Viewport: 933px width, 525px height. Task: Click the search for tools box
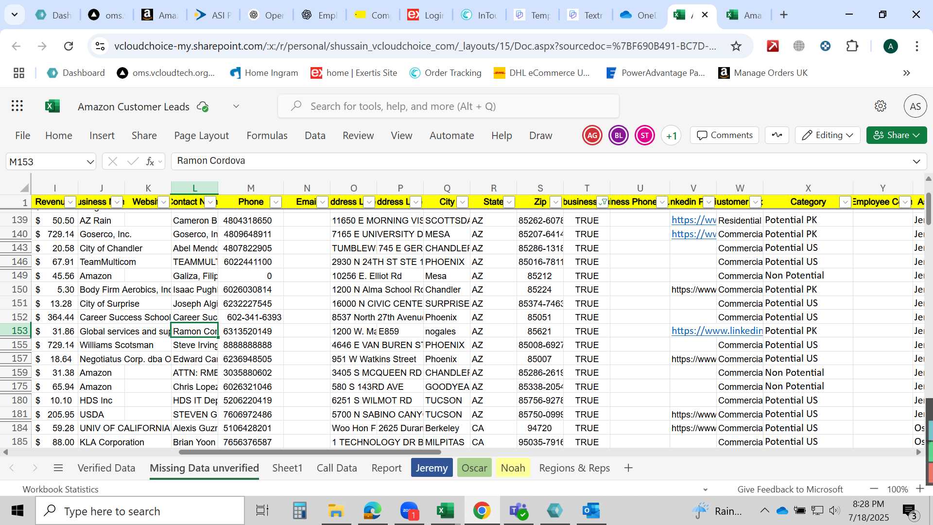[449, 106]
